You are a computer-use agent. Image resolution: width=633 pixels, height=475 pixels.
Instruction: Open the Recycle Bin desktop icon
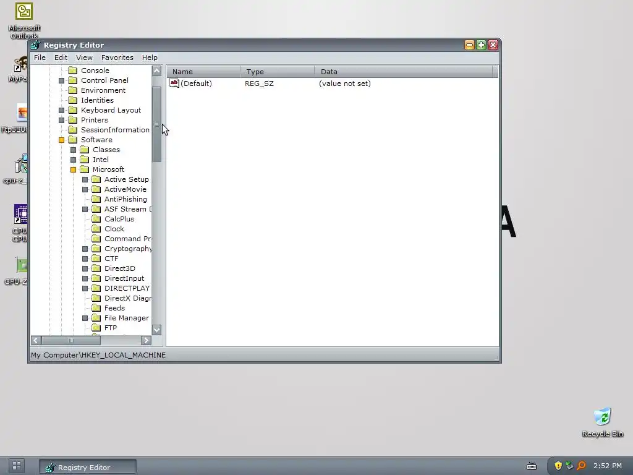tap(603, 422)
